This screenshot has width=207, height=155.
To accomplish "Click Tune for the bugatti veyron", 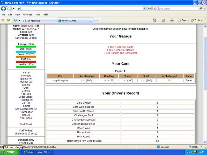I will point(189,81).
